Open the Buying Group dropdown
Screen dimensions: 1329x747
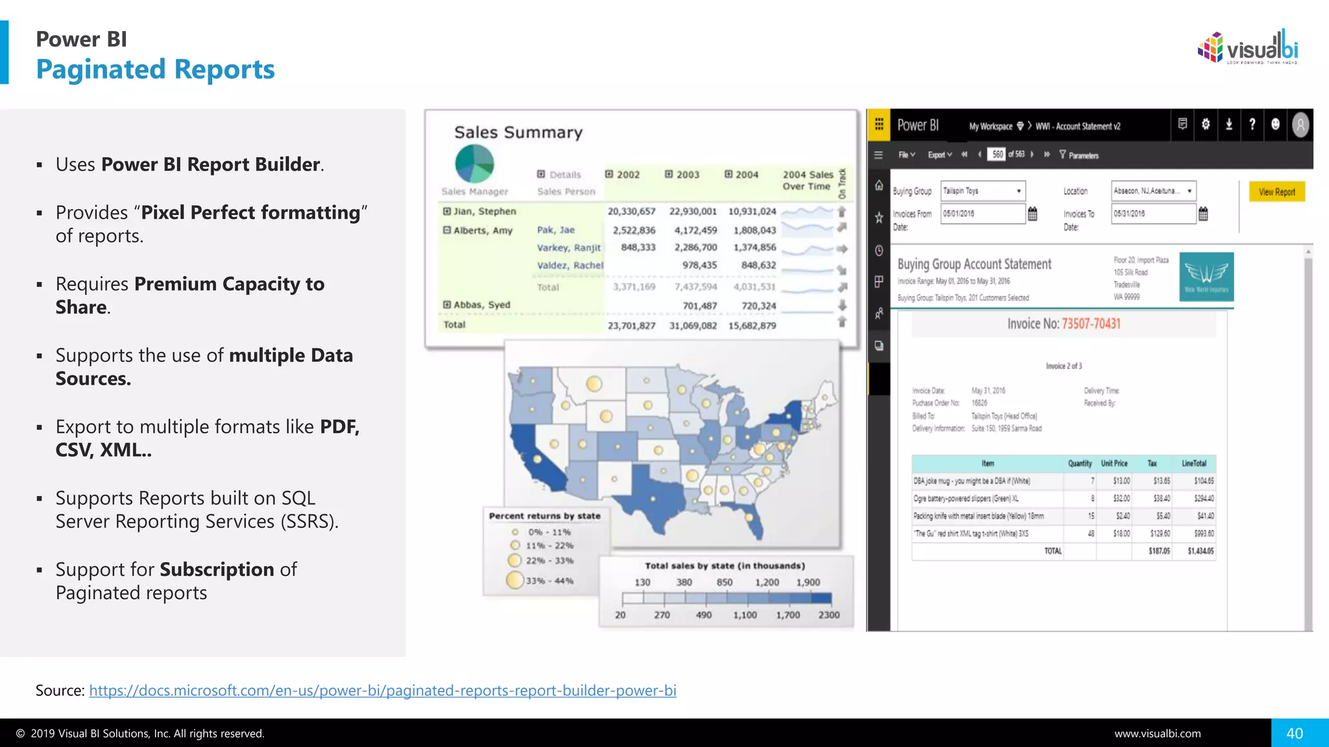coord(983,191)
